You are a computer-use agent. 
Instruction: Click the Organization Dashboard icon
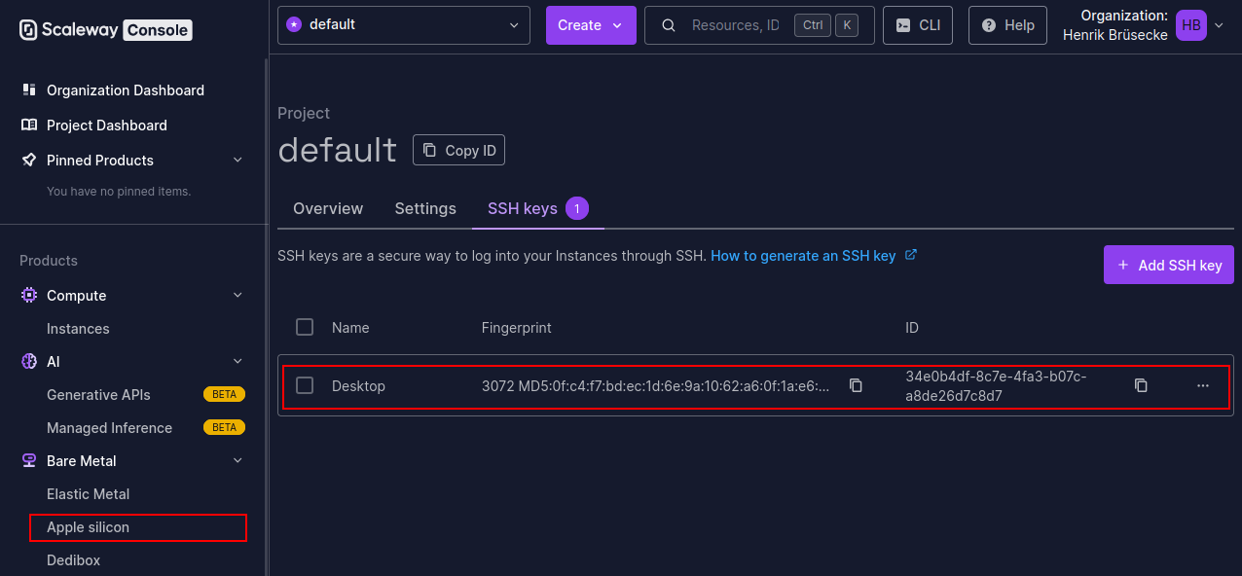[x=29, y=90]
